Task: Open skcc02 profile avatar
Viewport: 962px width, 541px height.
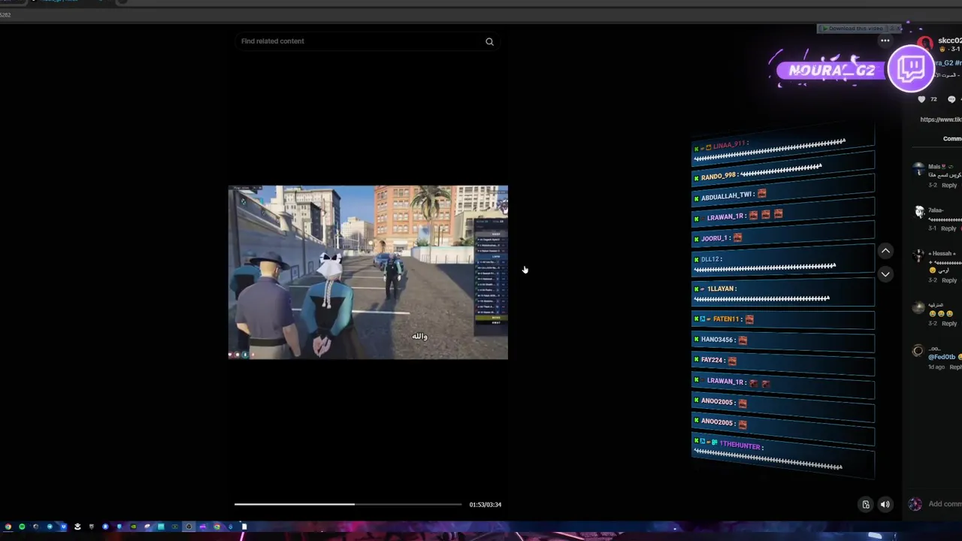Action: coord(925,44)
